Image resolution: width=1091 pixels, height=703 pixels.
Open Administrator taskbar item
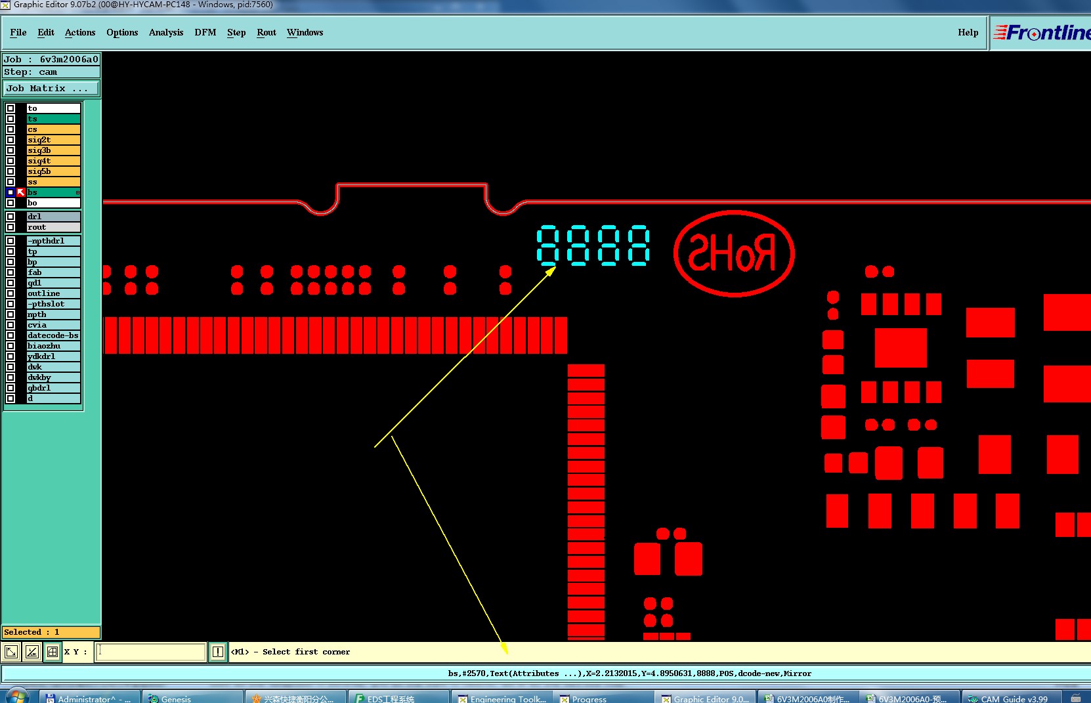[x=89, y=698]
